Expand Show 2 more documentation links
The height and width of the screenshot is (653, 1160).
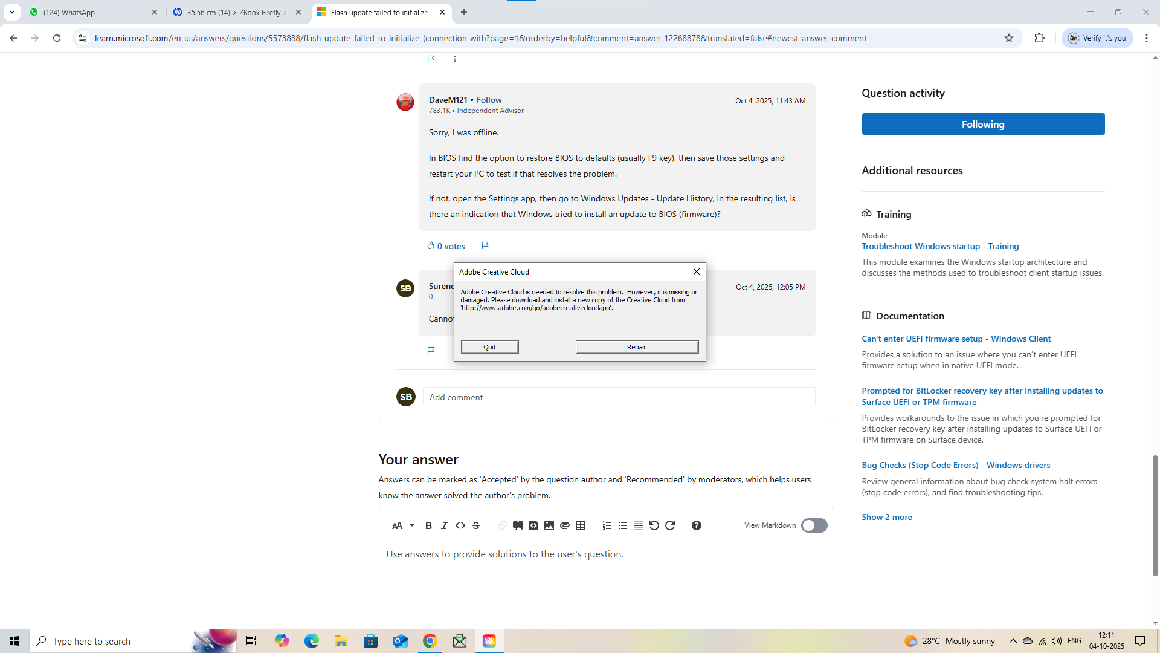point(886,517)
